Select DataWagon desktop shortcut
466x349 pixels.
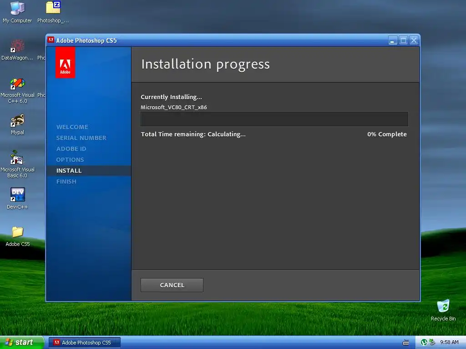[x=17, y=50]
